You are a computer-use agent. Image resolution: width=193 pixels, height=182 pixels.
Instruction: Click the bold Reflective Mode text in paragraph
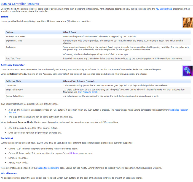pyautogui.click(x=18, y=74)
